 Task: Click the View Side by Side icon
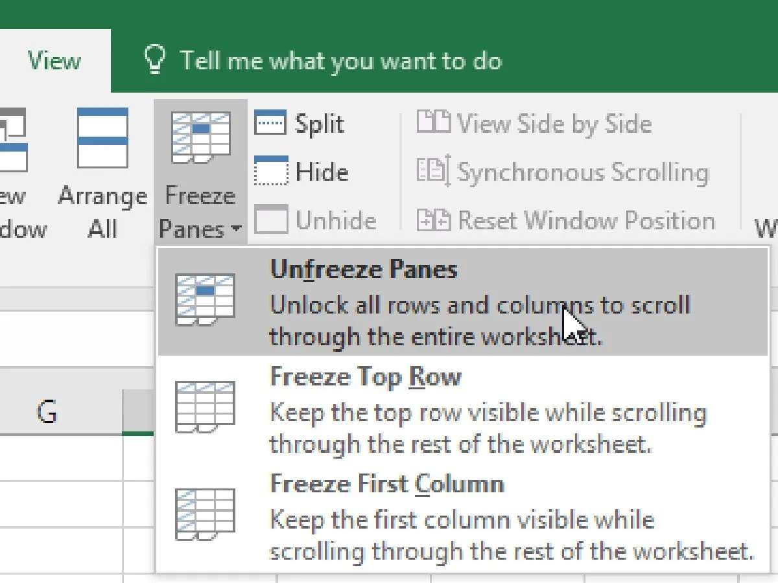point(433,123)
